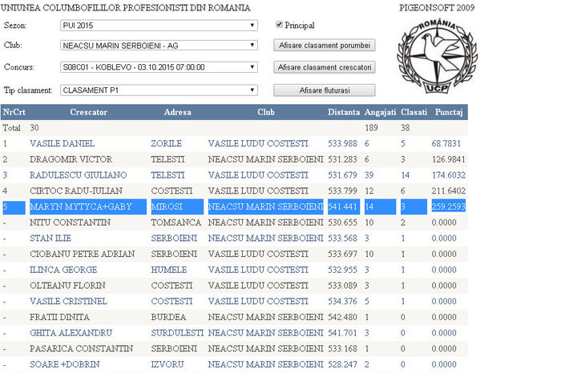Image resolution: width=561 pixels, height=373 pixels.
Task: Open the Sezon dropdown showing PUI 2015
Action: 159,26
